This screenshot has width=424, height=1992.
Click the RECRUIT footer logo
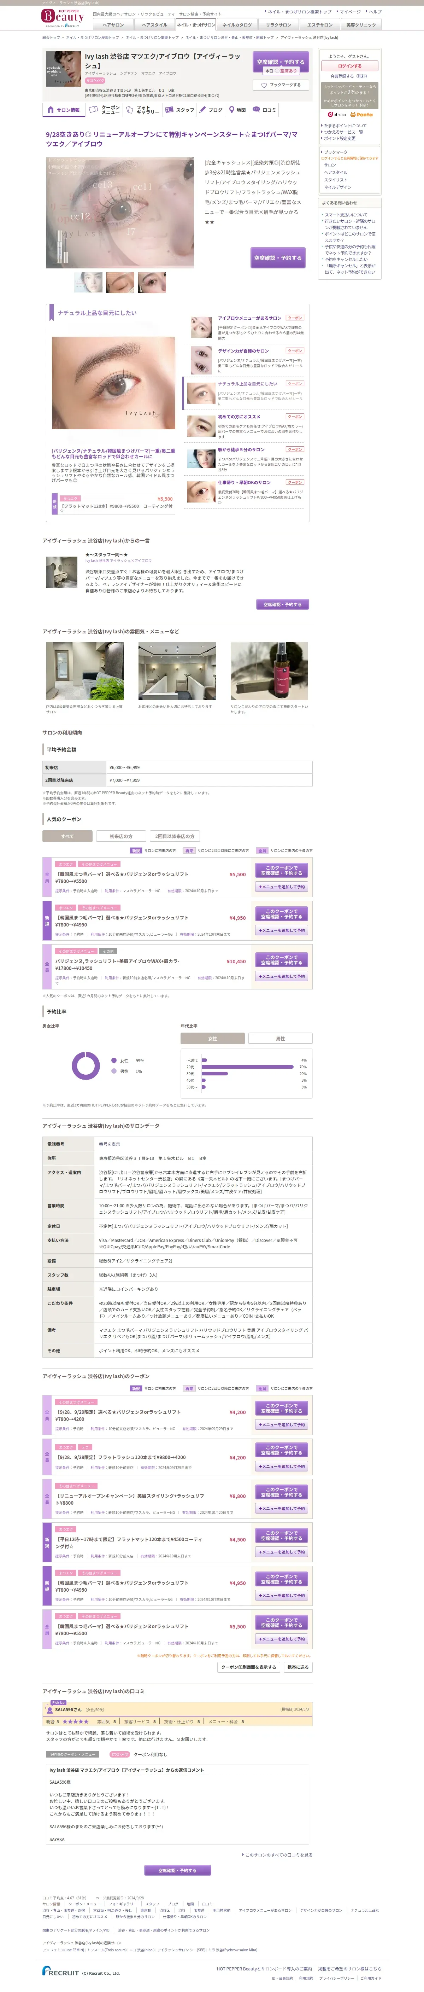click(61, 1971)
